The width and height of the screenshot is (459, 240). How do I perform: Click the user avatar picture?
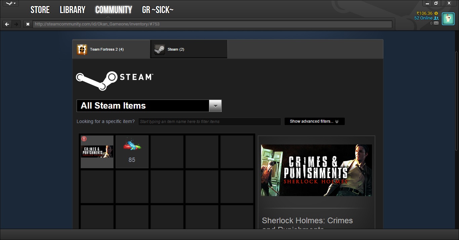coord(448,18)
